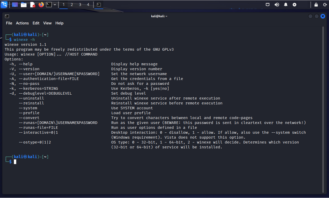The width and height of the screenshot is (329, 198).
Task: Expand the terminal launcher dropdown arrow
Action: (55, 5)
